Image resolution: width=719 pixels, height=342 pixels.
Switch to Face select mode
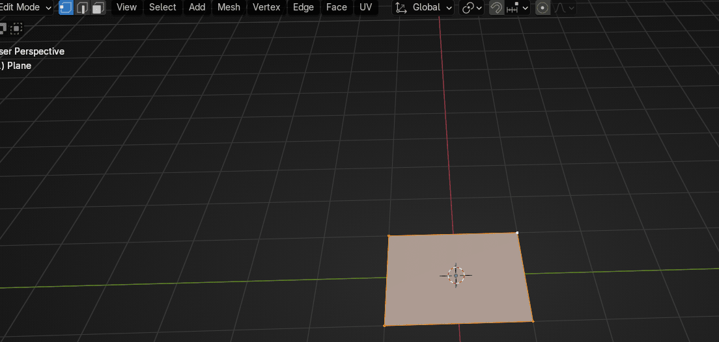pos(98,8)
